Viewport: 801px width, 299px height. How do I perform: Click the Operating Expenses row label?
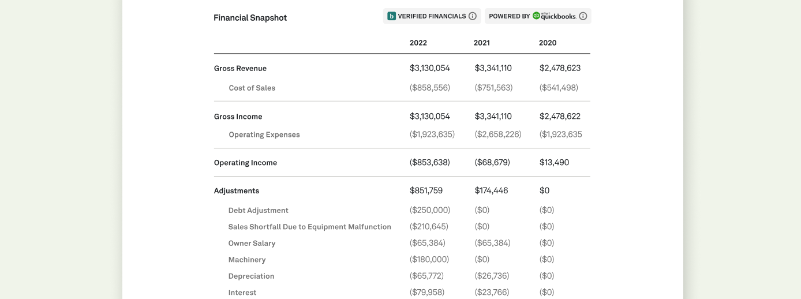(x=264, y=134)
